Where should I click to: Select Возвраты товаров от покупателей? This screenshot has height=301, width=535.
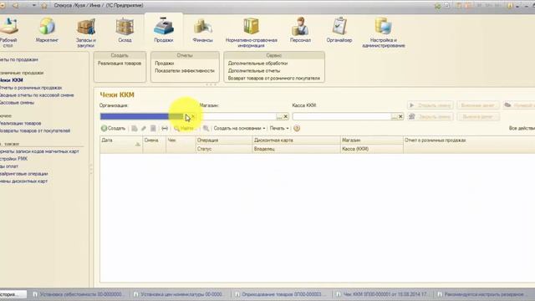pos(35,130)
